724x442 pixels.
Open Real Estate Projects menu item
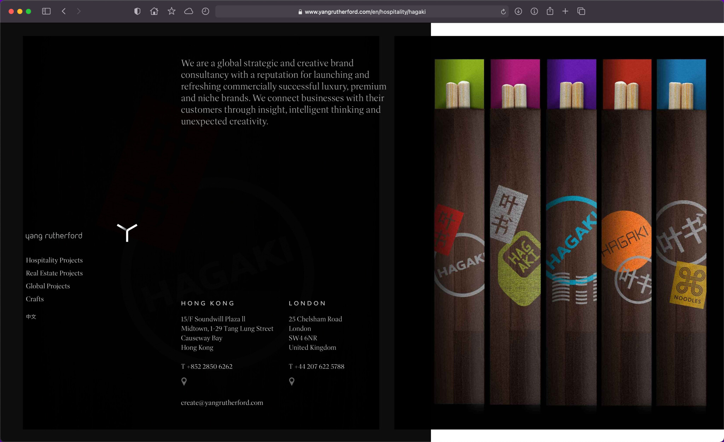click(54, 273)
